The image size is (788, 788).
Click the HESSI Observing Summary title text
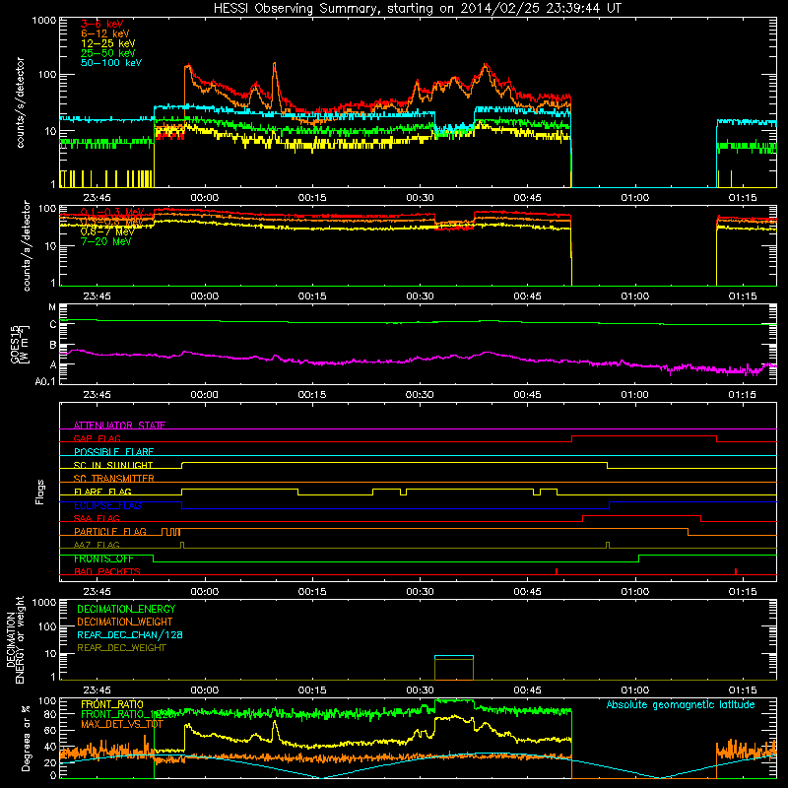(x=417, y=9)
